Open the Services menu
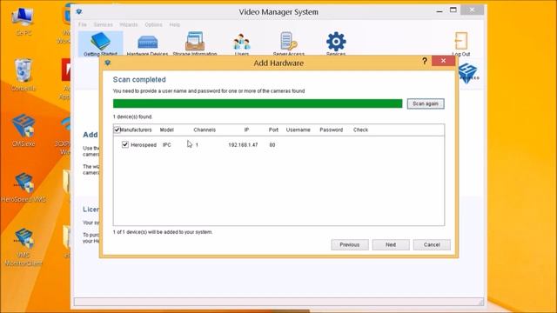The image size is (557, 313). (x=103, y=24)
